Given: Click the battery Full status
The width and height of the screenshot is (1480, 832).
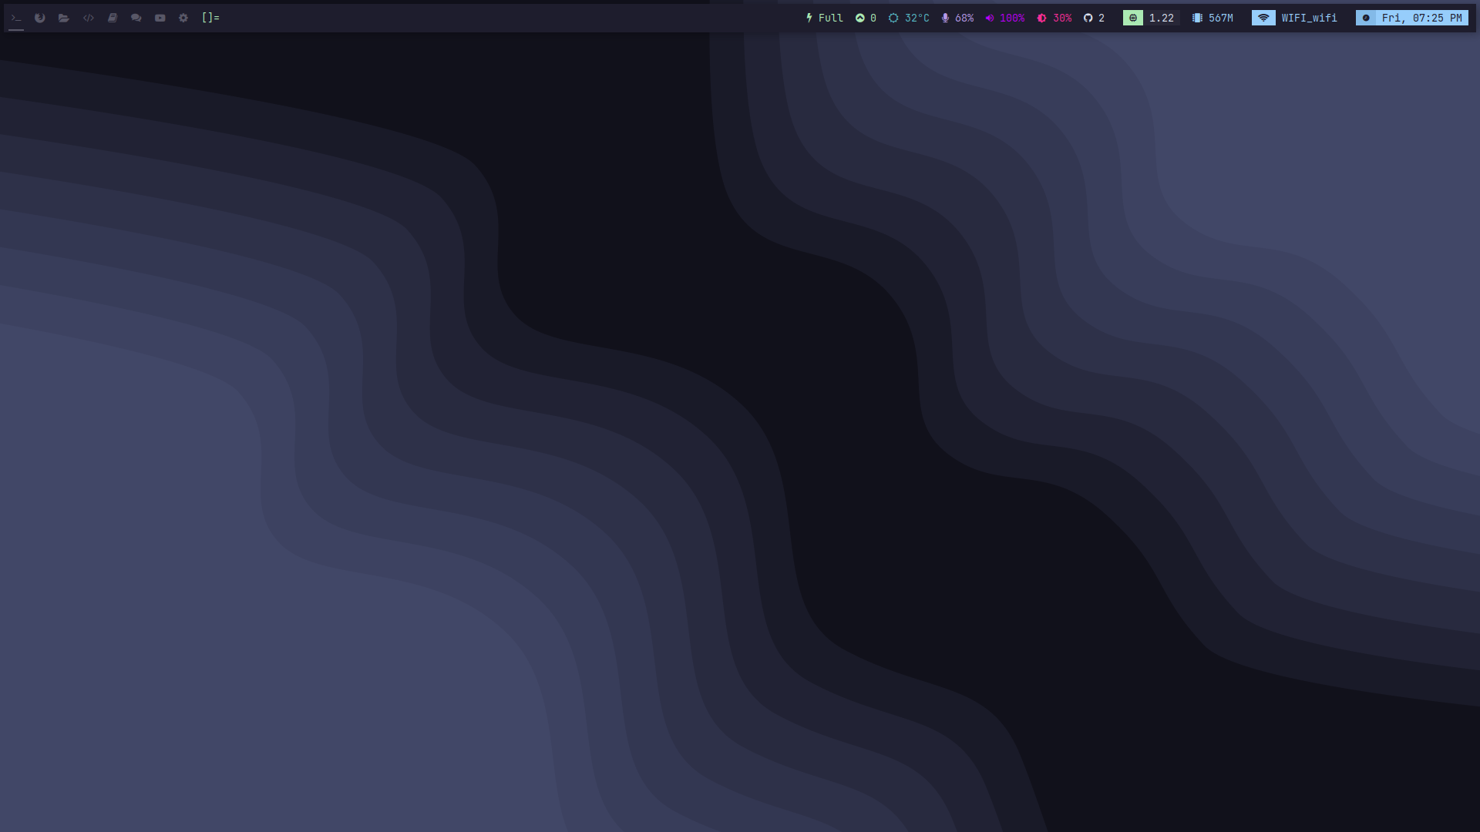Looking at the screenshot, I should pos(824,18).
